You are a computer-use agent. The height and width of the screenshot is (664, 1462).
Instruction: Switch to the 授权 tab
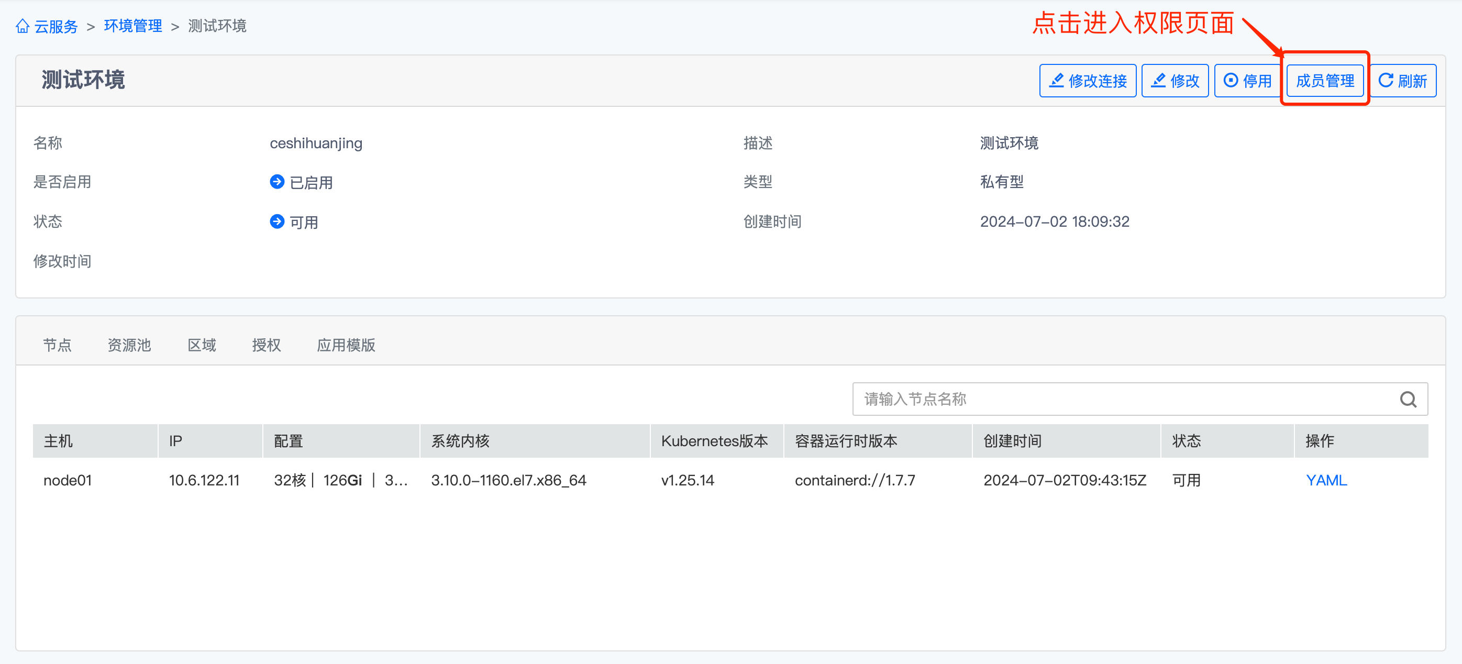[266, 345]
